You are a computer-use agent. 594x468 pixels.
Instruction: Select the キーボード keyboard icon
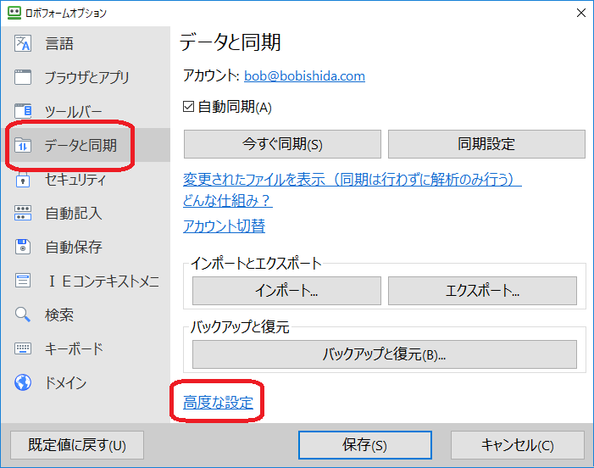(x=23, y=348)
